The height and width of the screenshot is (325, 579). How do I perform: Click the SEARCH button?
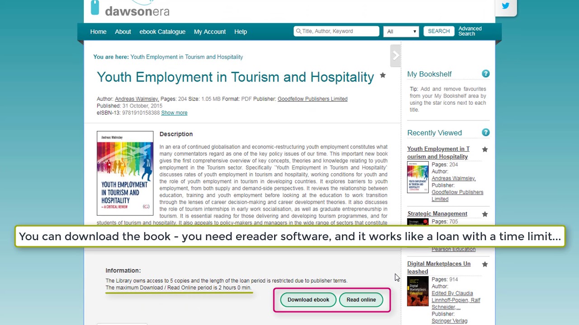click(439, 31)
